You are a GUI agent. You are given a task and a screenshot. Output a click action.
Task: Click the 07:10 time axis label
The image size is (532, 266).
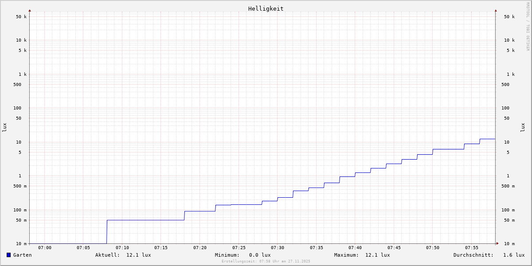tap(122, 248)
